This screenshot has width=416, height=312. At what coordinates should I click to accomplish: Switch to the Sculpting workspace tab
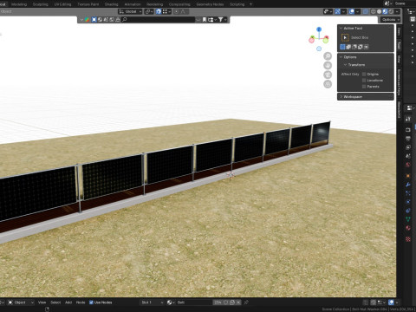[x=41, y=4]
